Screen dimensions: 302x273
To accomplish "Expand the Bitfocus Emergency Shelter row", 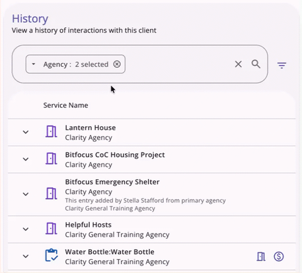I will point(26,194).
